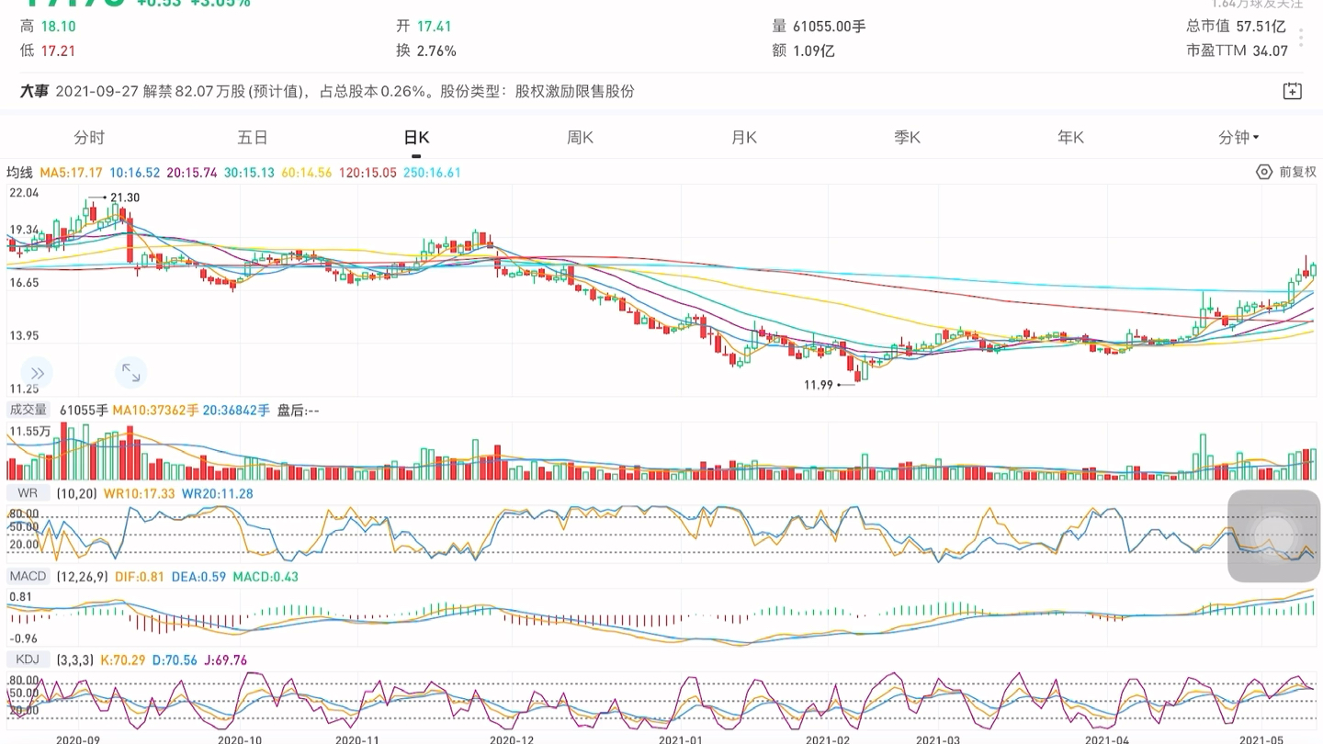Tap the floating assistive touch button
The width and height of the screenshot is (1323, 744).
click(1274, 535)
